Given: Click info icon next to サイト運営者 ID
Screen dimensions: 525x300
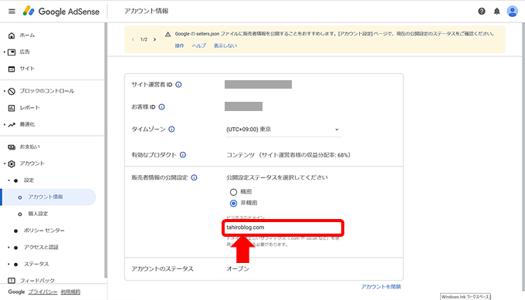Looking at the screenshot, I should coord(178,85).
